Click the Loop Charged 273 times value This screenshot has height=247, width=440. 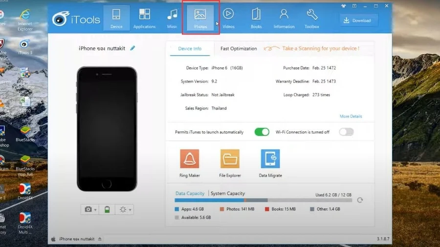coord(321,95)
